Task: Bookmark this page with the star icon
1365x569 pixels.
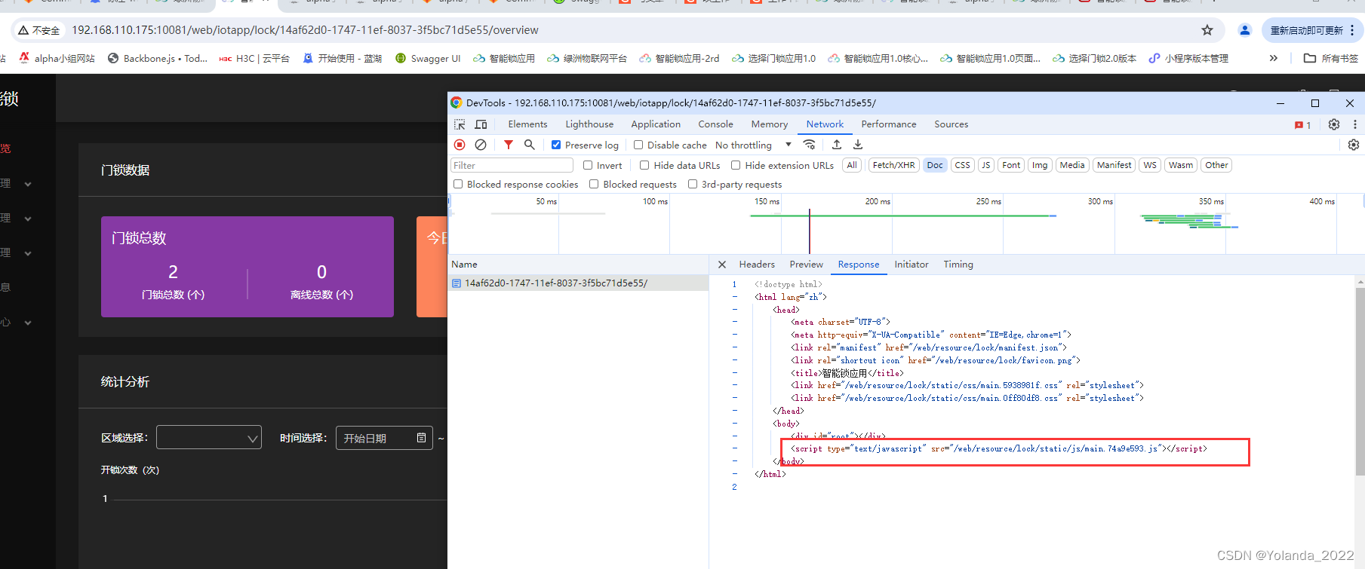Action: [1207, 30]
